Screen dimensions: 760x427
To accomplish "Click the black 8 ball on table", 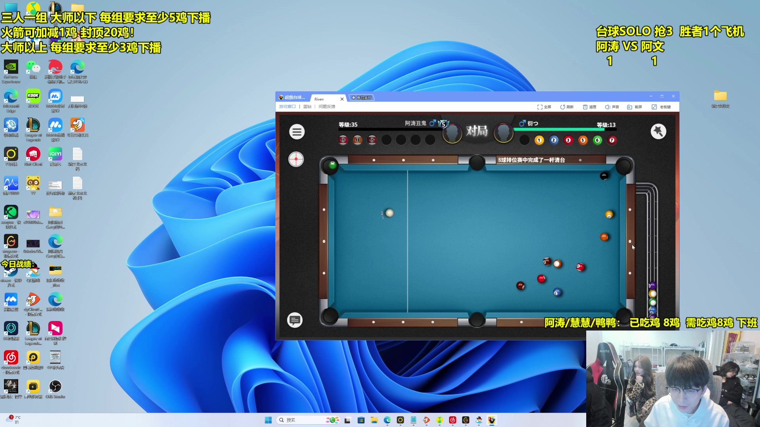I will coord(604,176).
